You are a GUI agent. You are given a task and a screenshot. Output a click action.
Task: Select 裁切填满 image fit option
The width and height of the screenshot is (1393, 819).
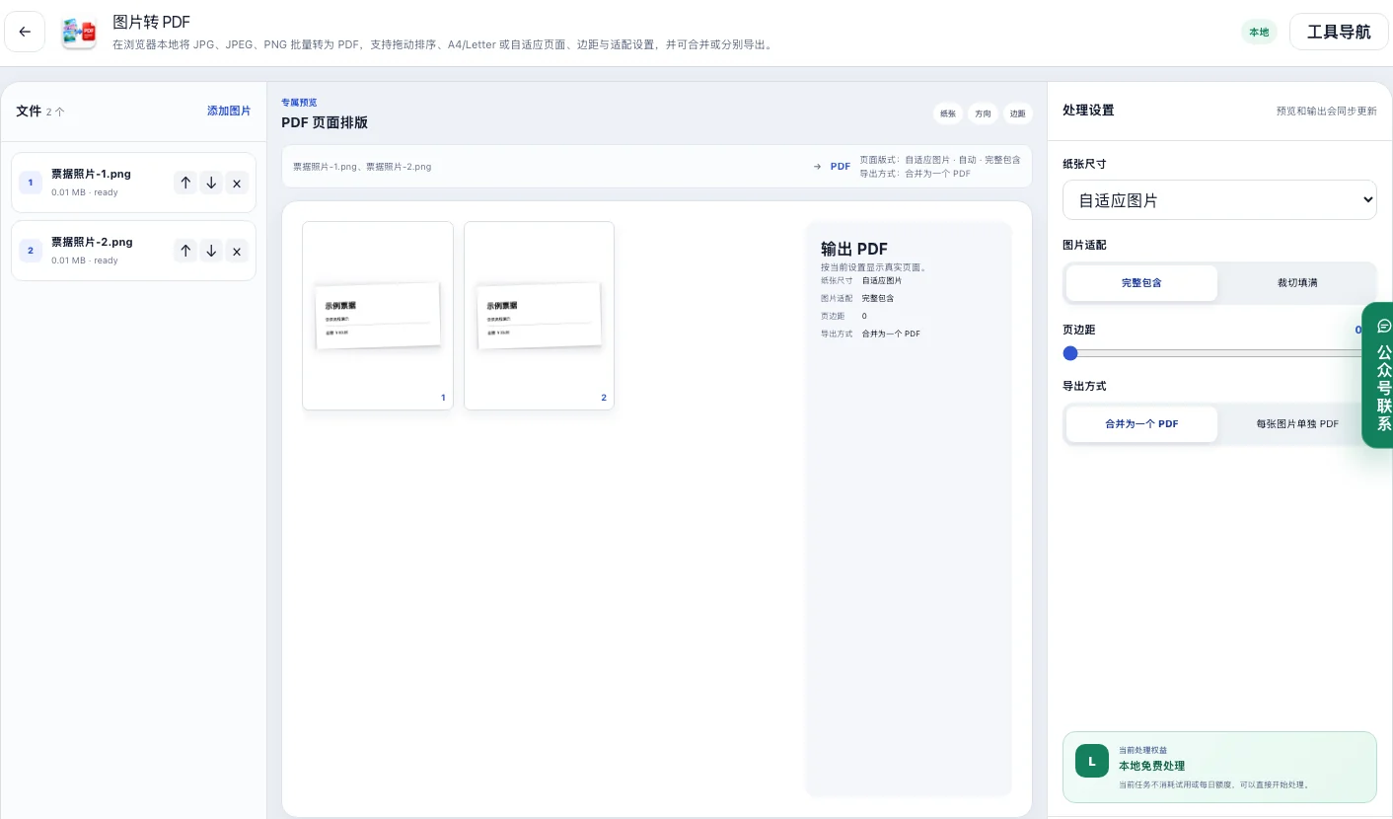1296,283
